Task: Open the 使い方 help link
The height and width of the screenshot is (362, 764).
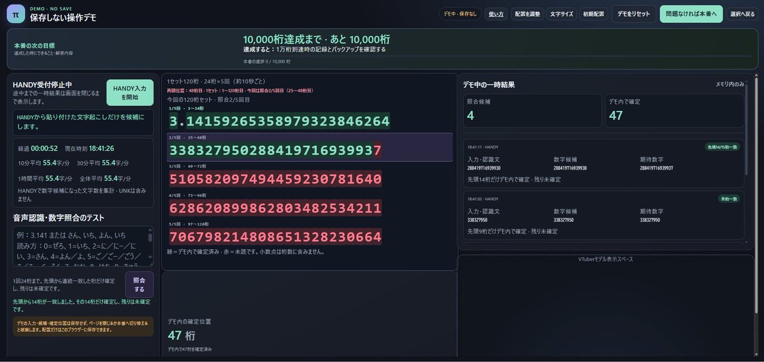Action: (496, 14)
